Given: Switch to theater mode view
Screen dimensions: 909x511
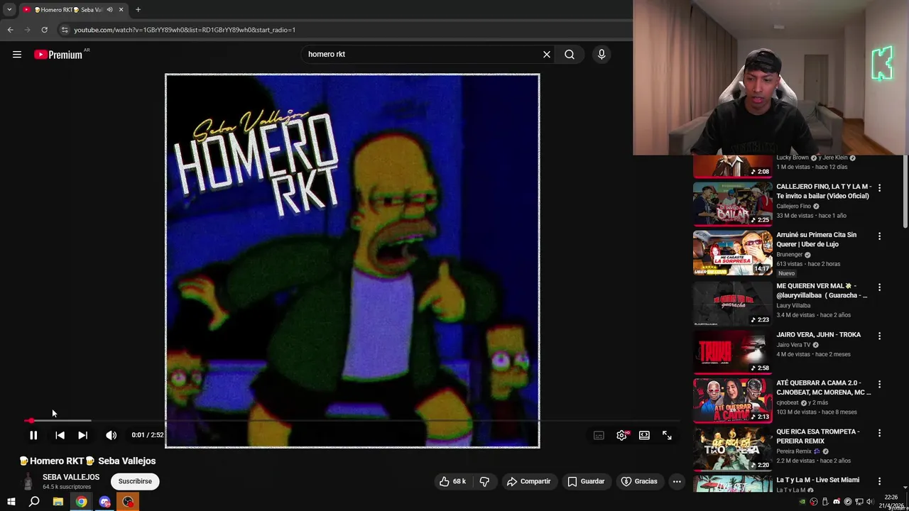Looking at the screenshot, I should click(x=644, y=435).
